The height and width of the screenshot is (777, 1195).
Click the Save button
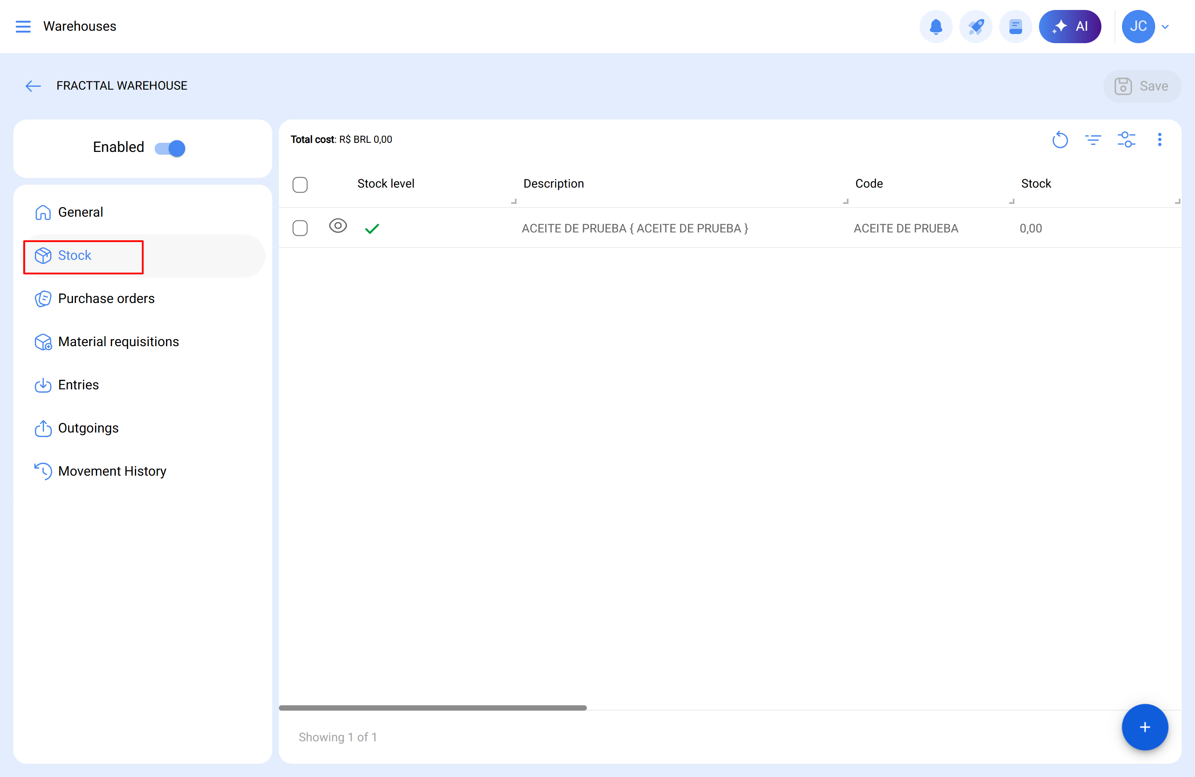[1142, 86]
